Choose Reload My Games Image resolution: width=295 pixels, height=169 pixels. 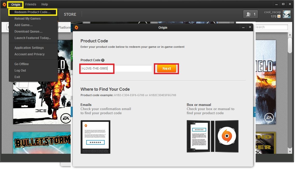click(27, 19)
